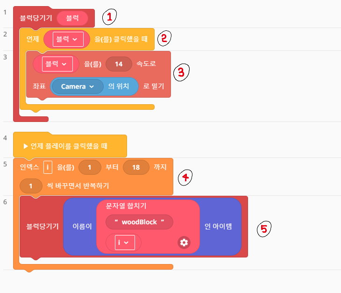Click line number 4 in the gutter

tap(5, 138)
